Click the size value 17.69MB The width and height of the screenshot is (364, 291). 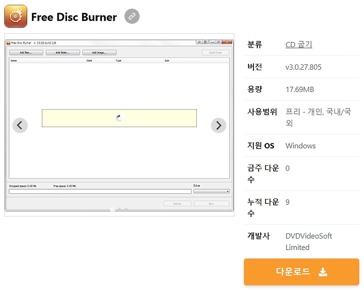coord(300,90)
